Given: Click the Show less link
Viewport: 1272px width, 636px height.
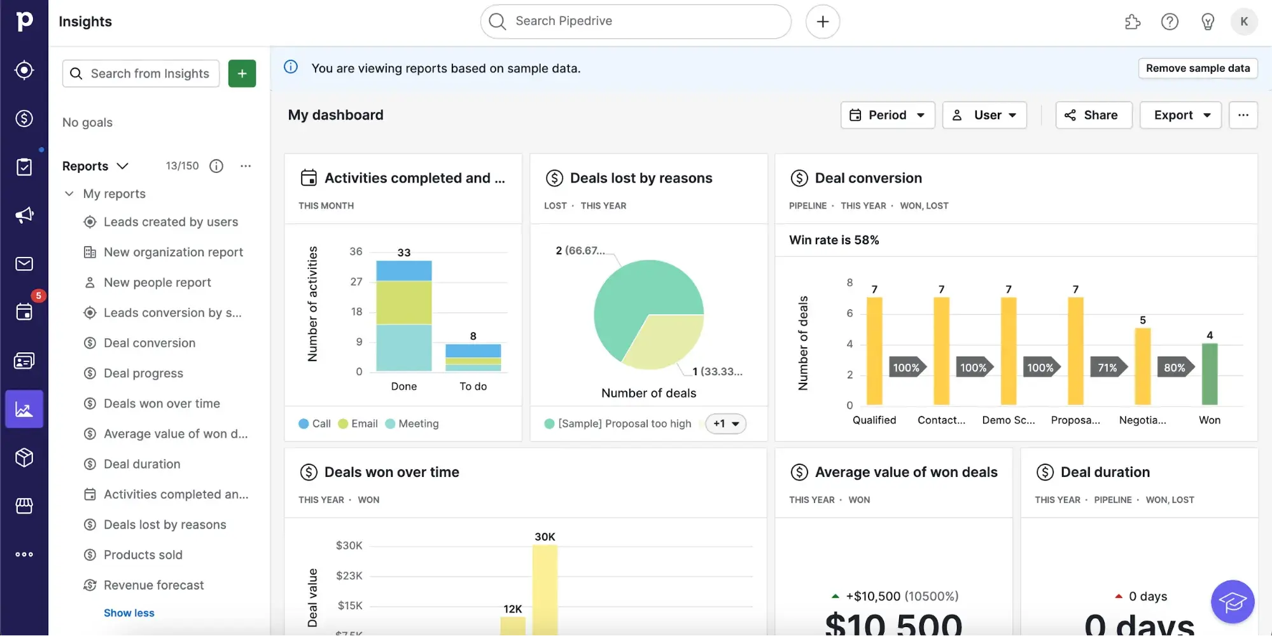Looking at the screenshot, I should click(x=129, y=613).
